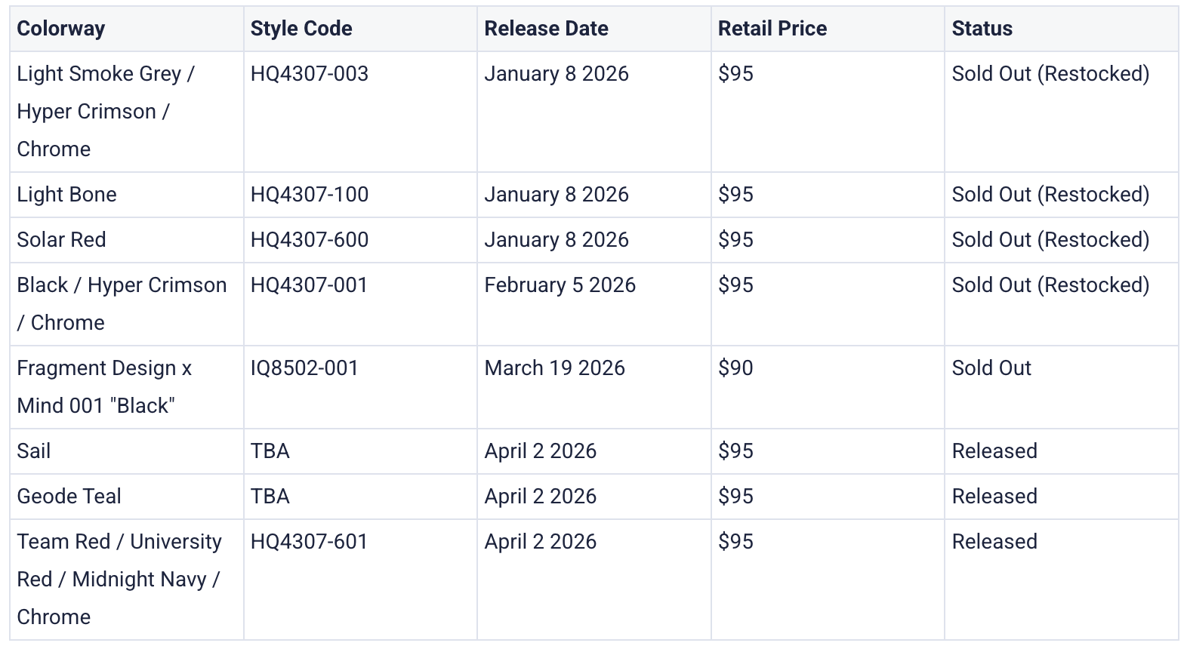The image size is (1187, 649).
Task: Click style code HQ4307-001
Action: (x=309, y=285)
